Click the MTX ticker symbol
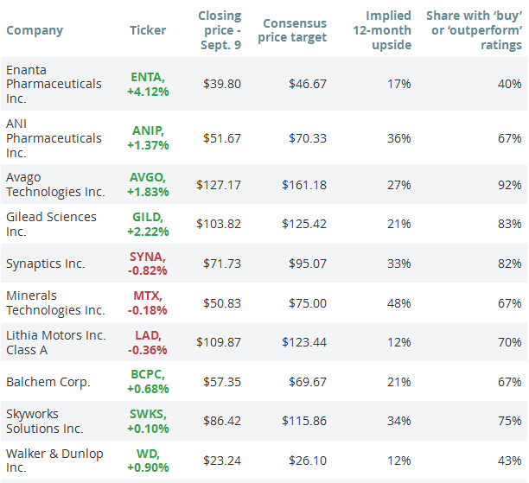529x483 pixels. coord(145,296)
